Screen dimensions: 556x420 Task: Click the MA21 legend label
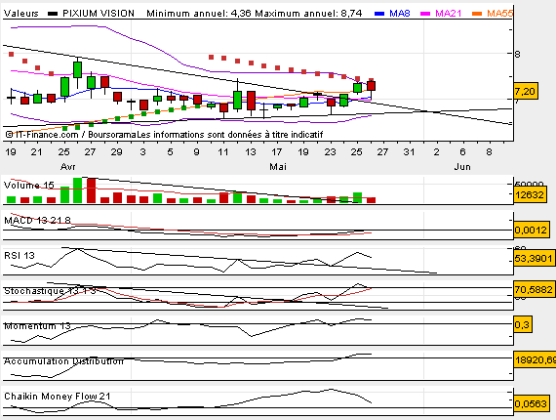(448, 14)
